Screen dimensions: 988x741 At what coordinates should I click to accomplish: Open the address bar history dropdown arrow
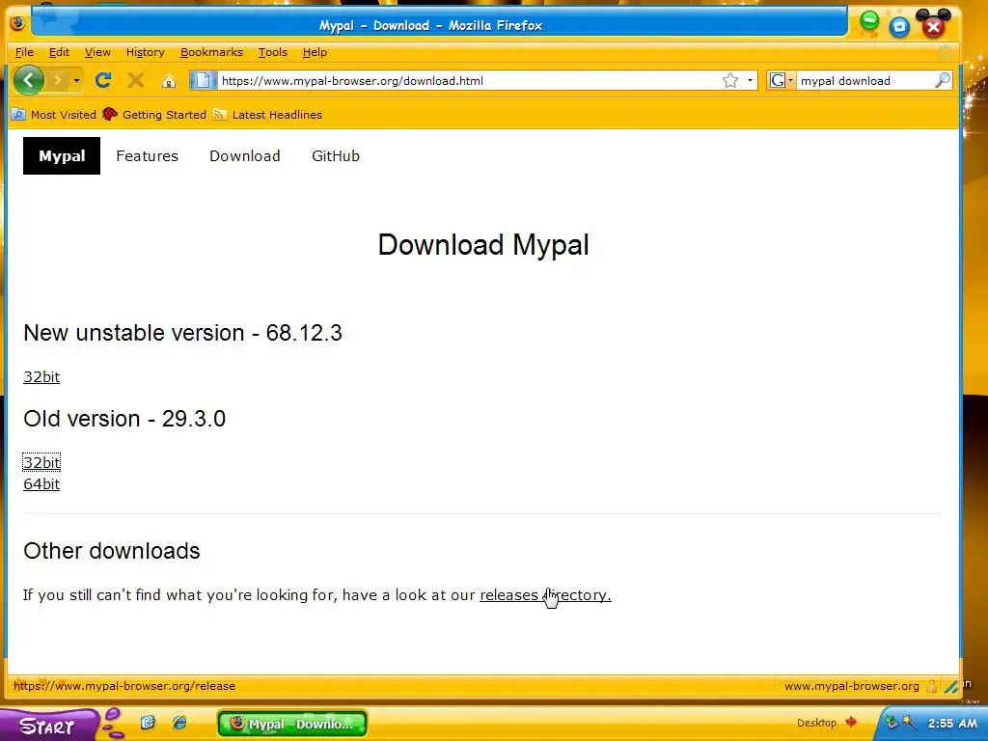tap(749, 81)
